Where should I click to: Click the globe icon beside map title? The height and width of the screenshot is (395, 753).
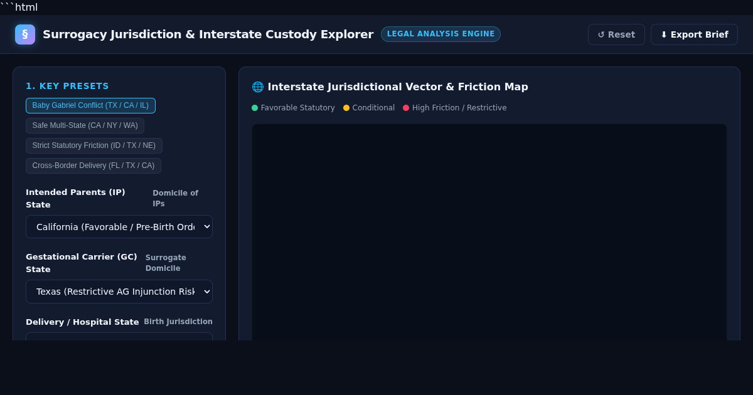(x=258, y=87)
